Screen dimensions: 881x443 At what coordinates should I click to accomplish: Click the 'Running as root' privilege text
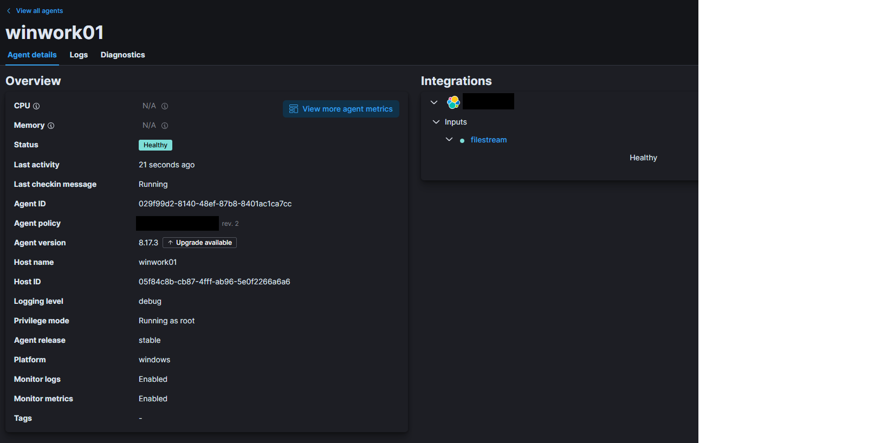coord(167,321)
